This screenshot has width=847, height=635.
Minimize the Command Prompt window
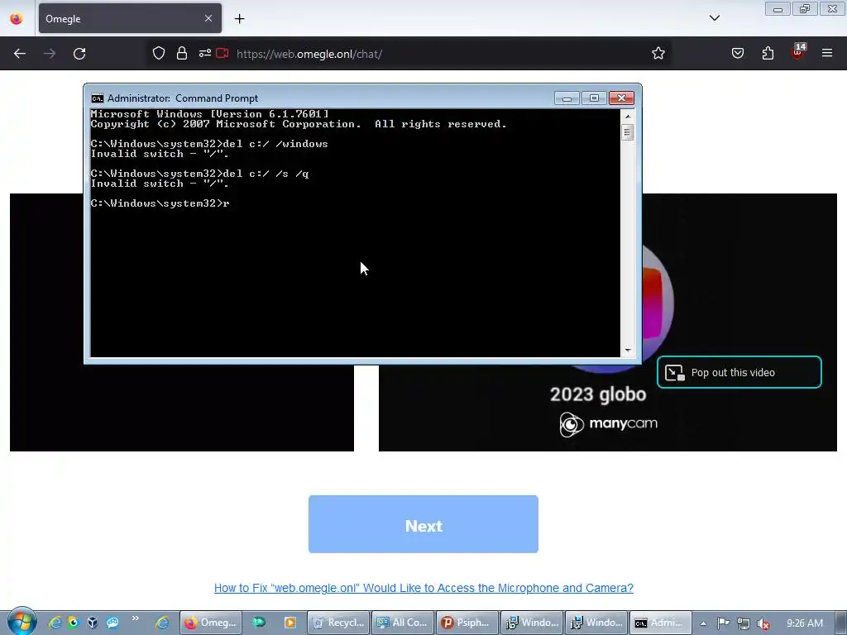[567, 98]
